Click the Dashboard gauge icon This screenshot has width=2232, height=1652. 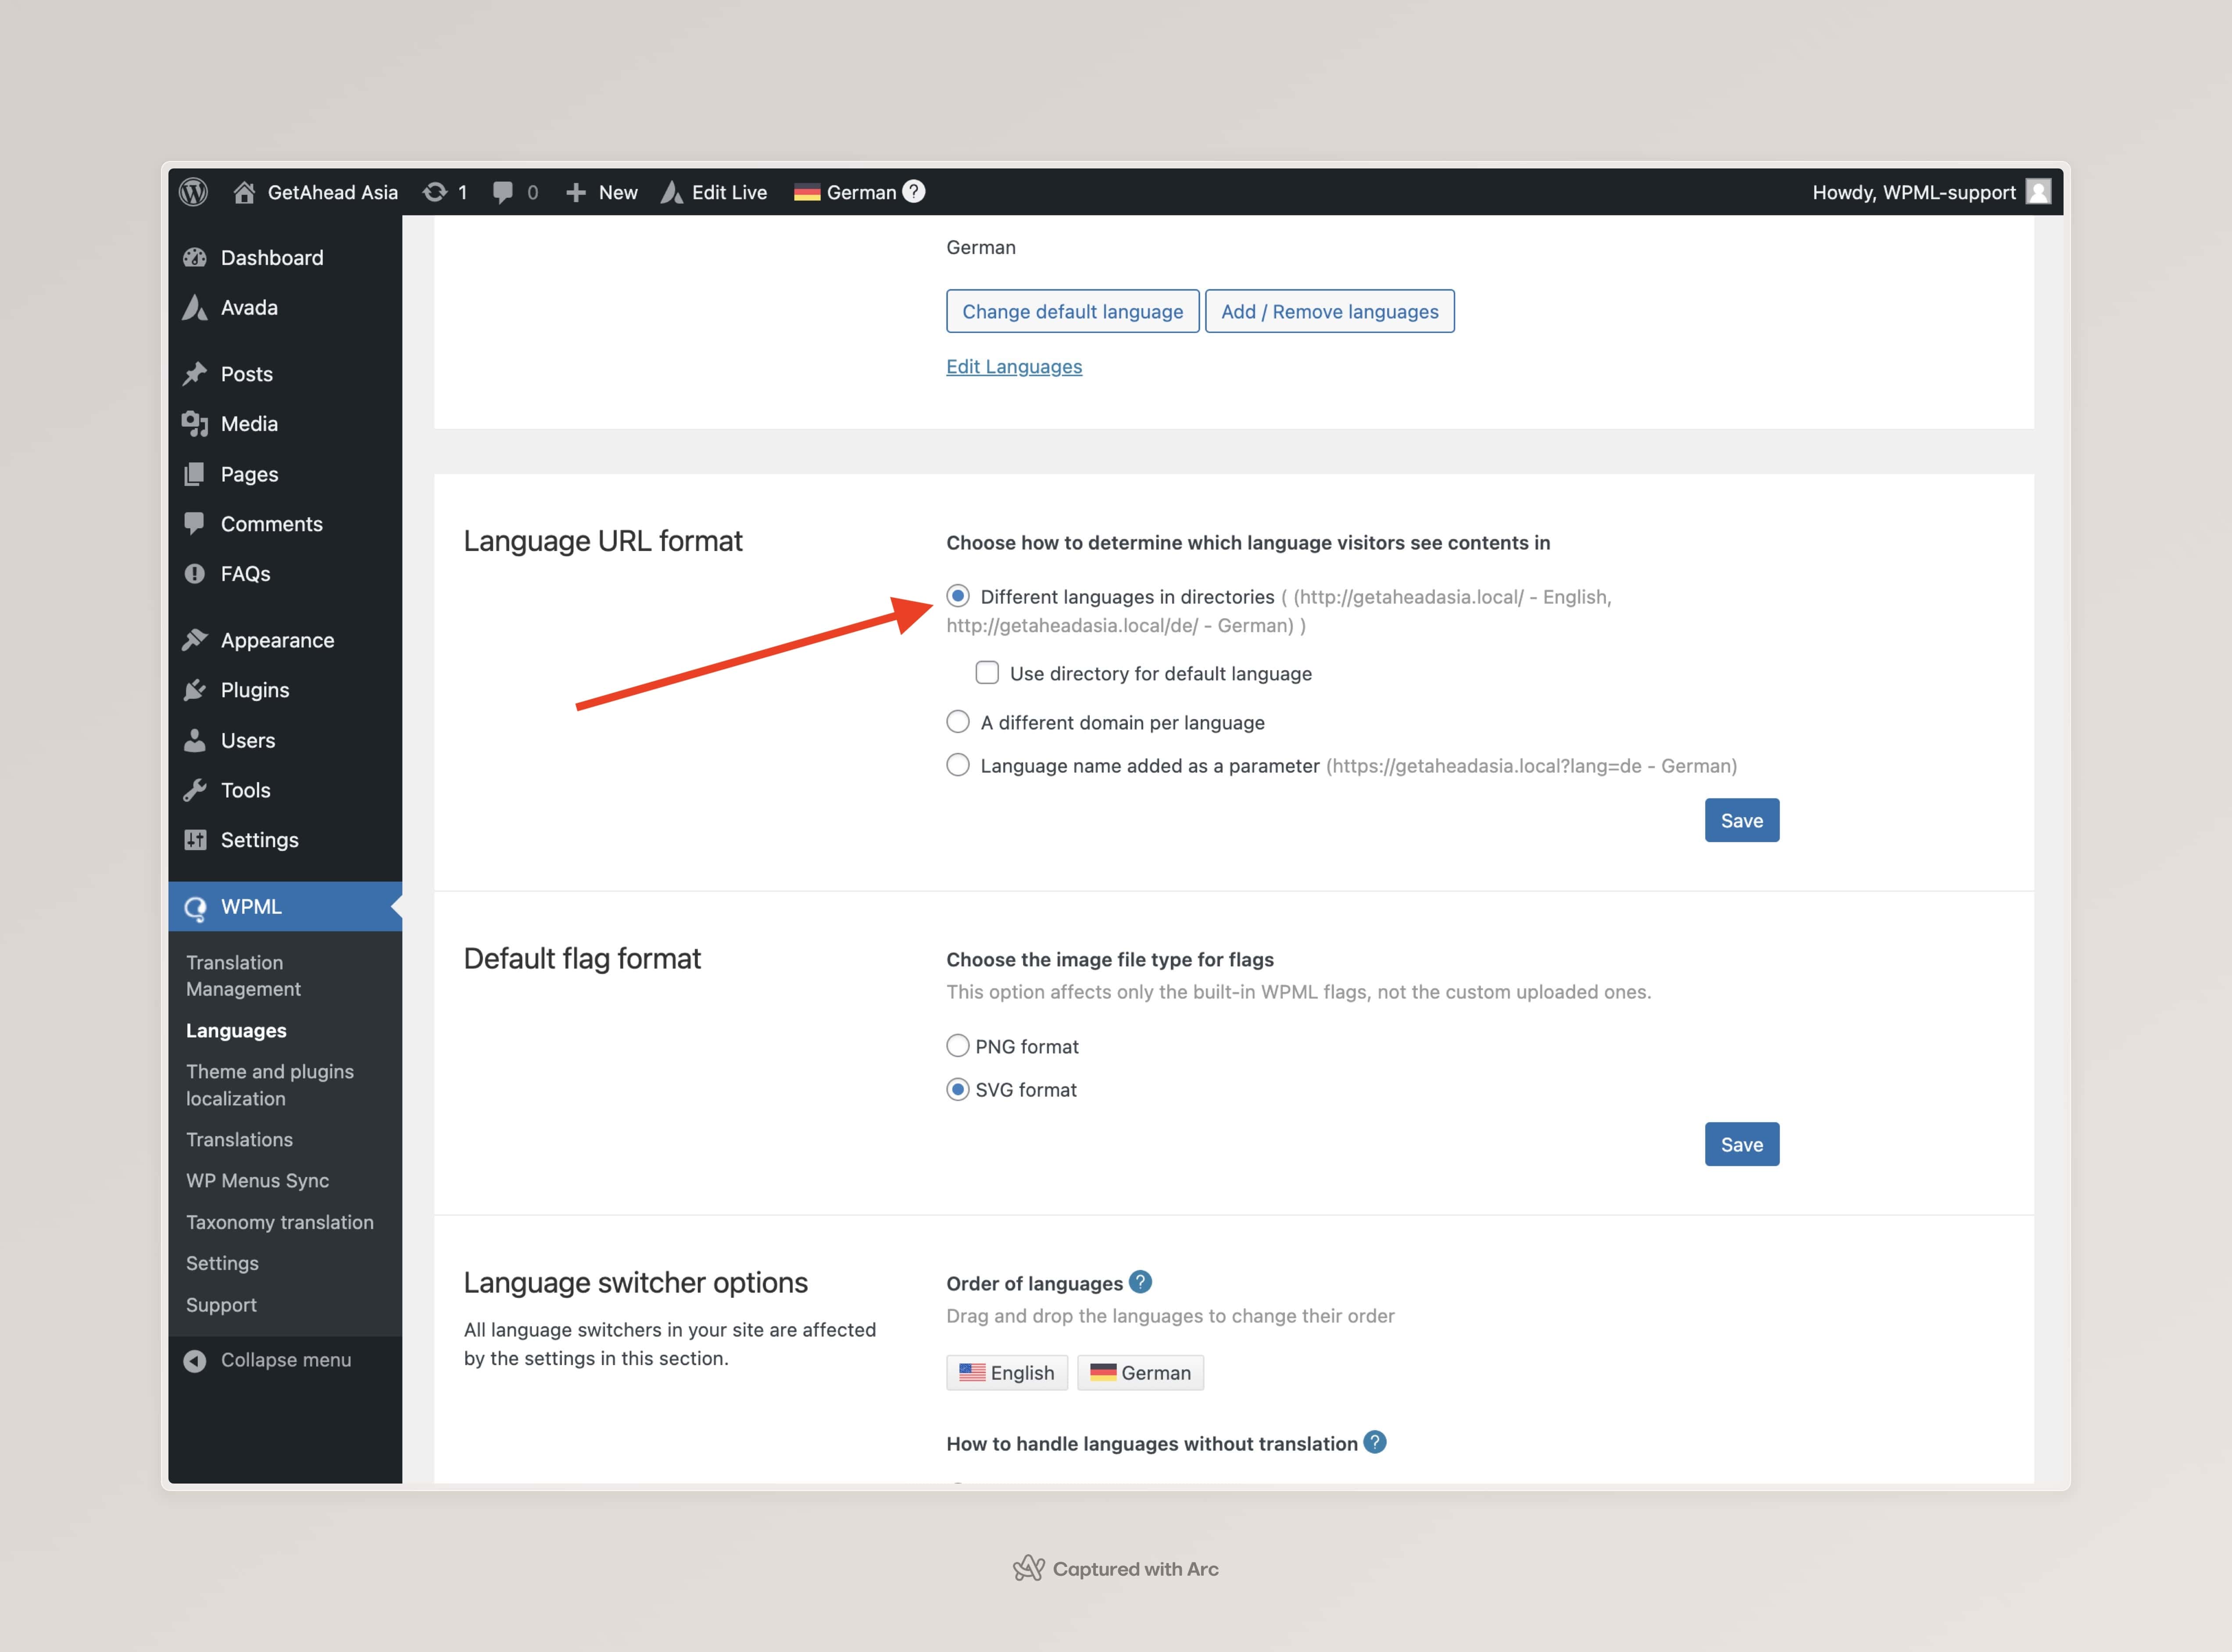click(x=195, y=258)
